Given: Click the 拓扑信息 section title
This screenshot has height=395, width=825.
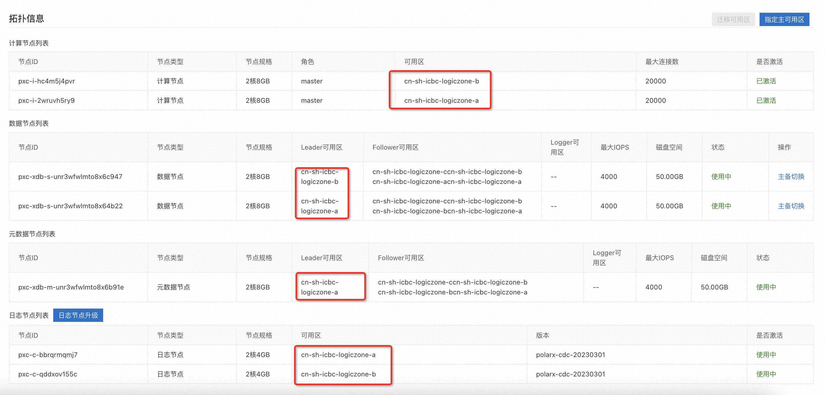Looking at the screenshot, I should click(27, 19).
